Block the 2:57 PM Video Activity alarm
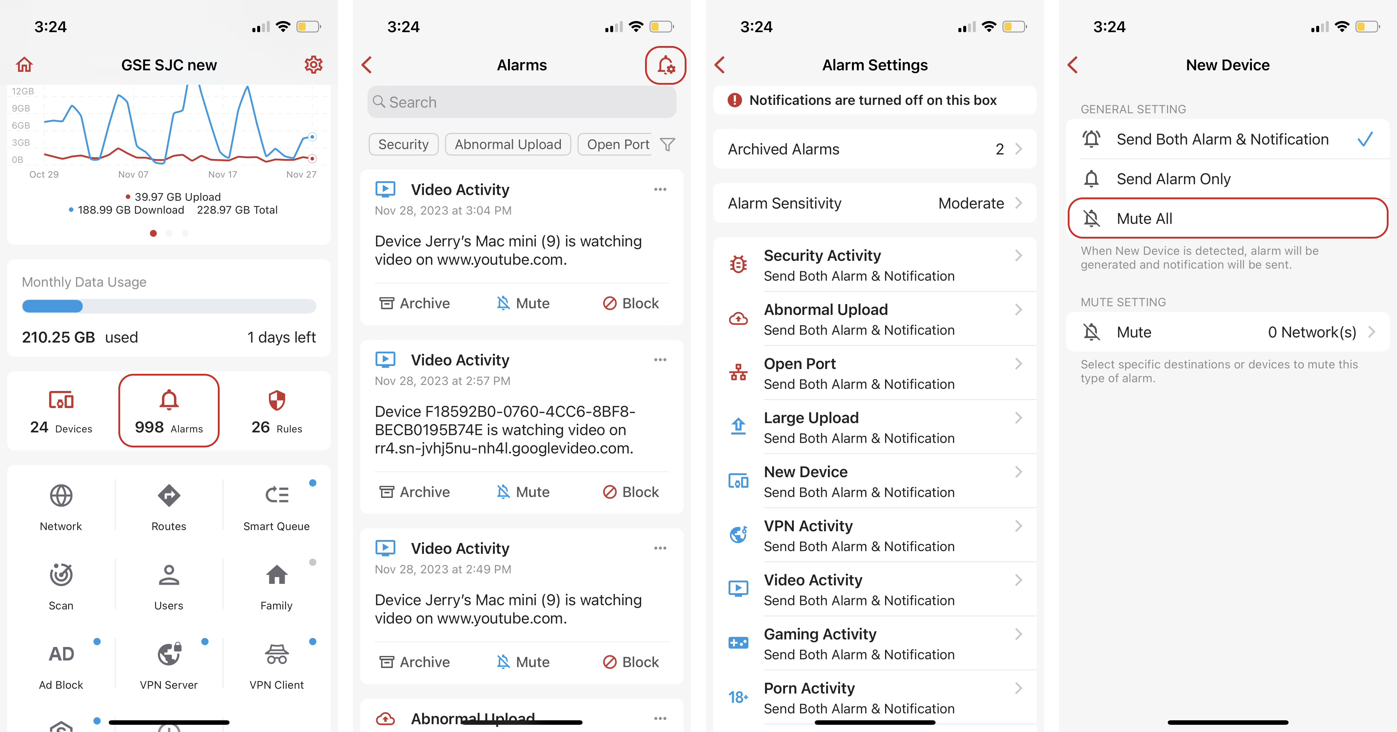This screenshot has height=732, width=1397. point(631,492)
